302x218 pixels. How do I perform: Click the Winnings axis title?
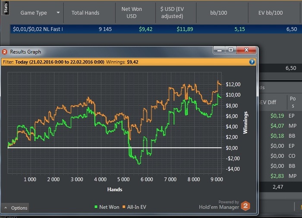coord(245,123)
